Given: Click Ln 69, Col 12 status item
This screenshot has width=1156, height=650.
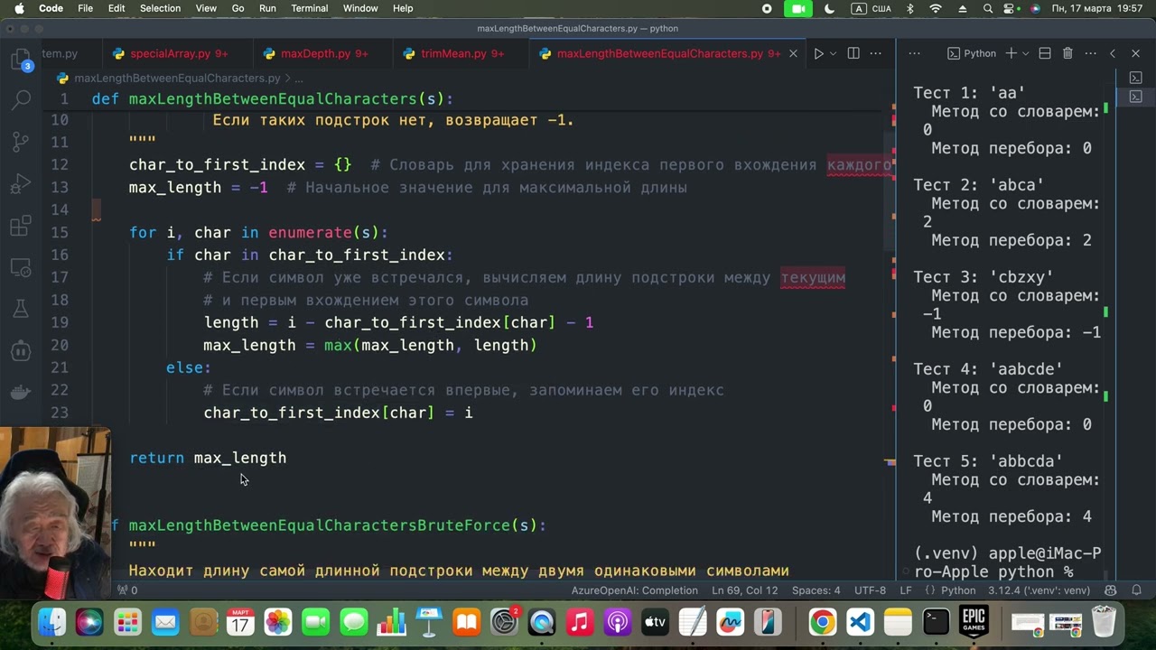Looking at the screenshot, I should (x=744, y=590).
